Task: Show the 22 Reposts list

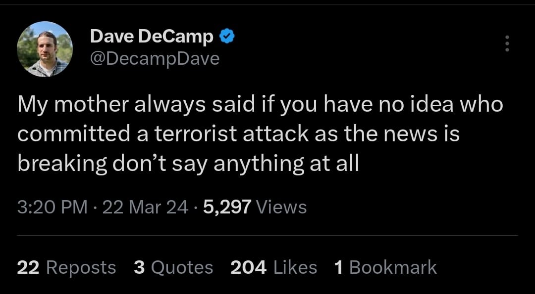Action: tap(66, 267)
